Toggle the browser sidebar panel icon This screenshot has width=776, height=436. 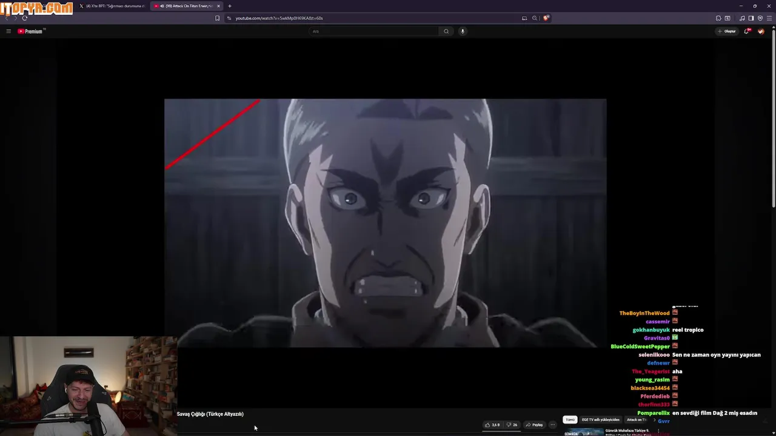pyautogui.click(x=751, y=18)
